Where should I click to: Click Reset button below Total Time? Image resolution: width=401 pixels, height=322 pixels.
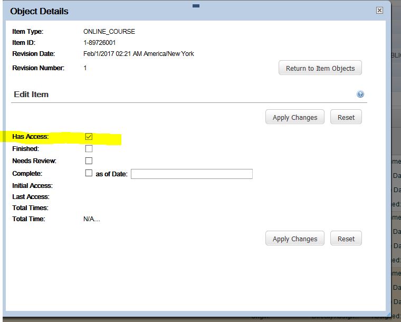[346, 239]
